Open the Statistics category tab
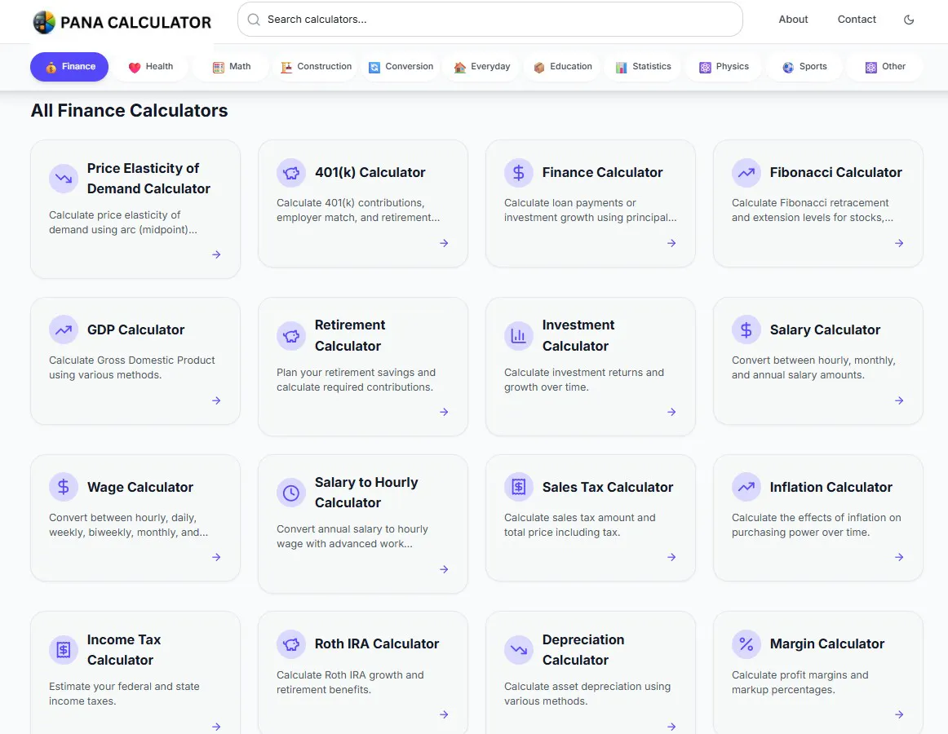 pyautogui.click(x=644, y=67)
